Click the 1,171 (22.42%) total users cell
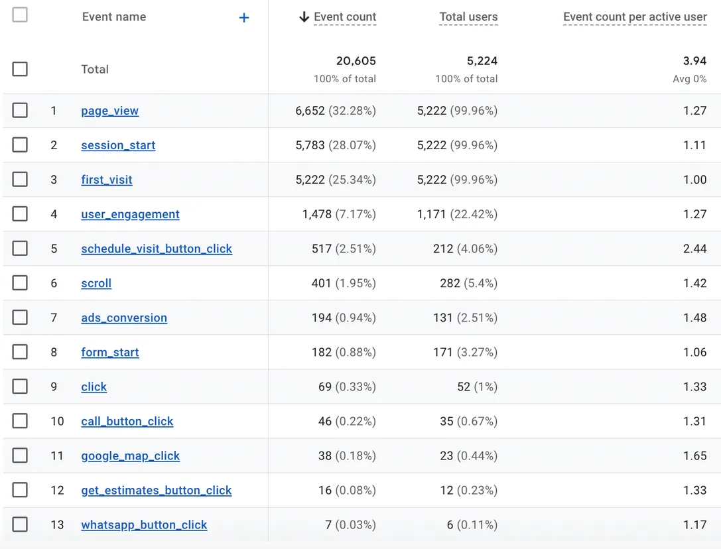The image size is (721, 549). coord(457,214)
